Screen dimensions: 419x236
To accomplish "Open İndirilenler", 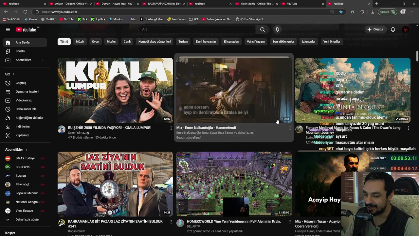I will pos(25,127).
